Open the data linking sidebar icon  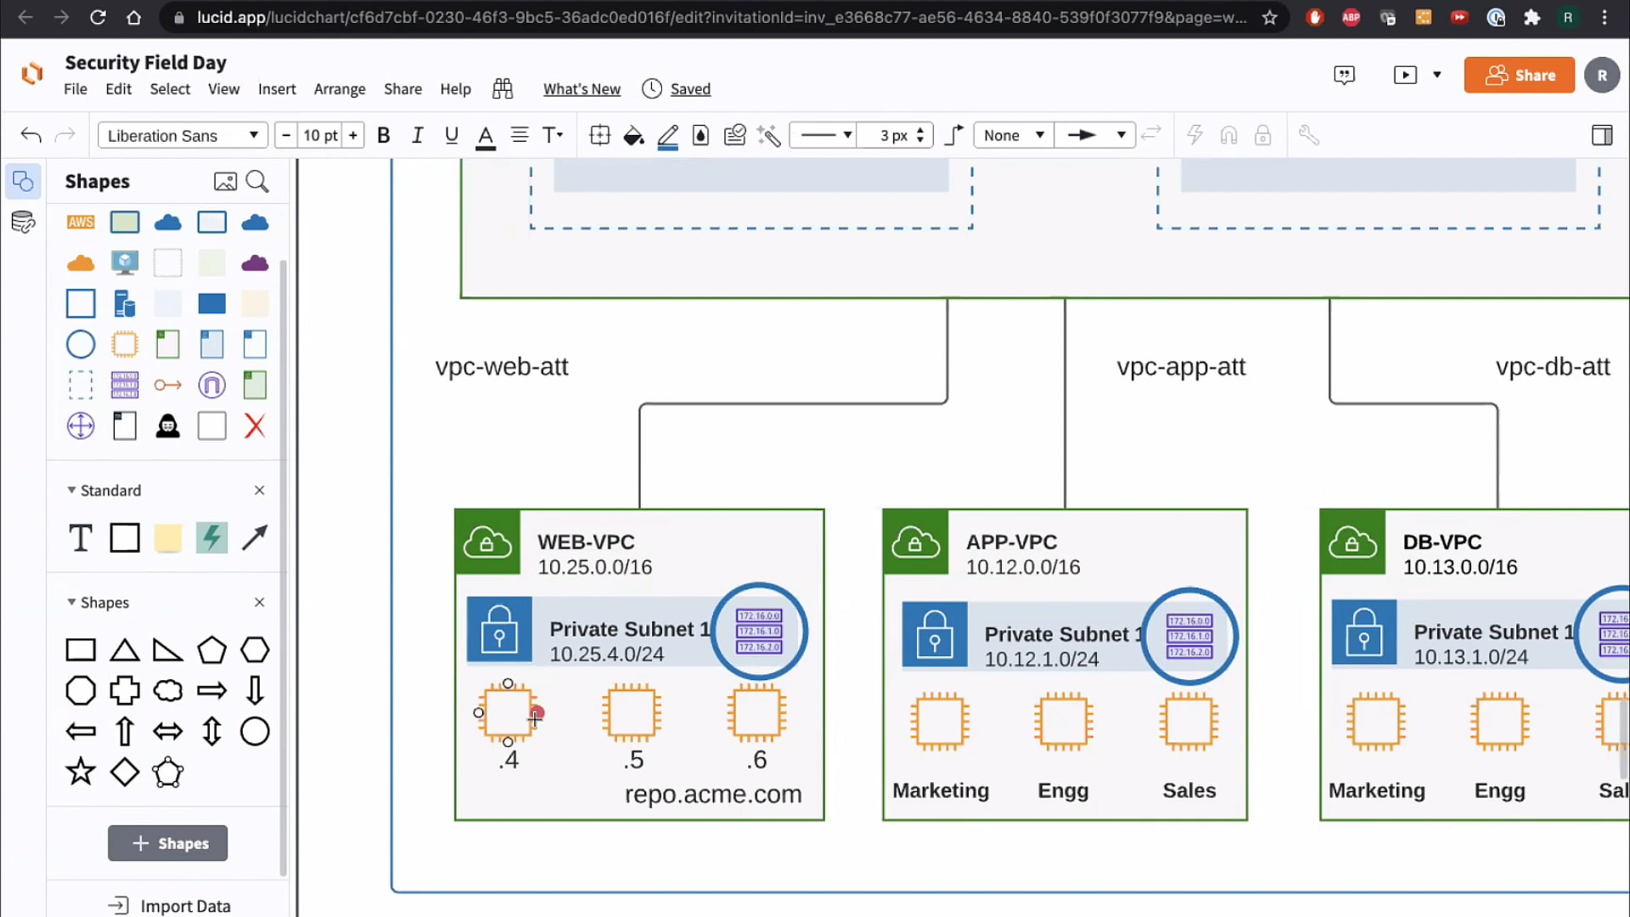22,222
